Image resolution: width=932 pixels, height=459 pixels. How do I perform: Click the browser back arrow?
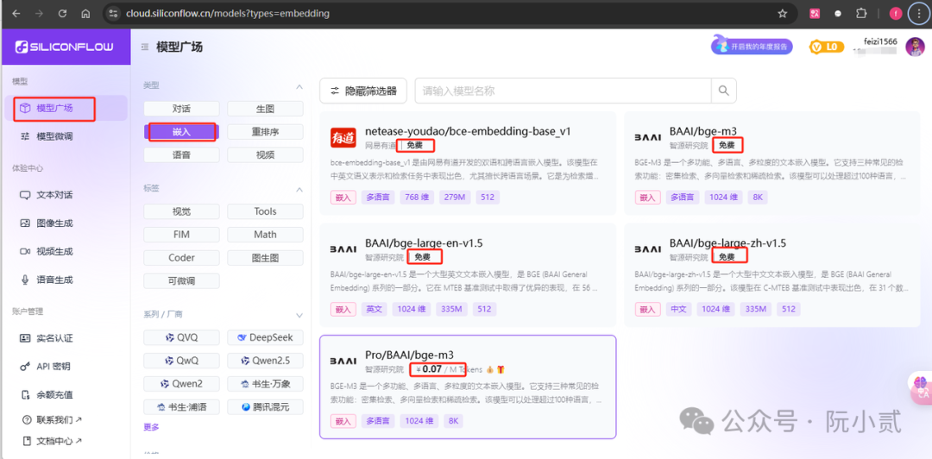[16, 13]
